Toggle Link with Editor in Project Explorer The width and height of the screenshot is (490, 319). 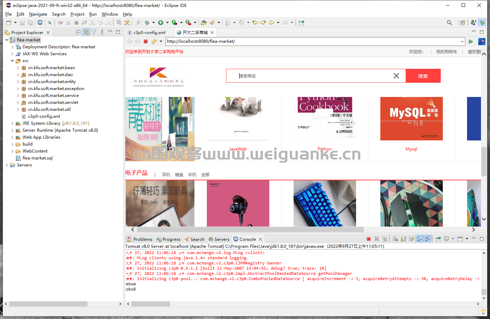click(x=86, y=32)
